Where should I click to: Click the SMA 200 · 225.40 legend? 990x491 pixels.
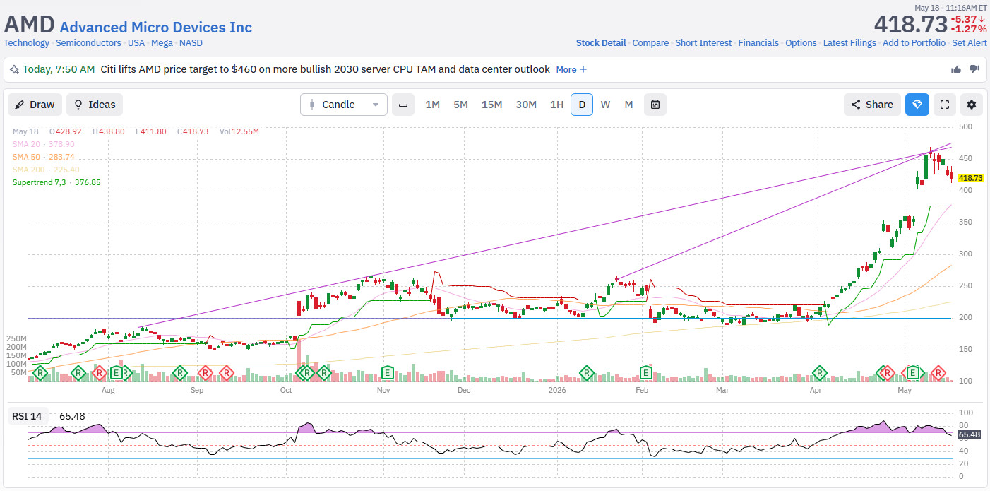tap(45, 170)
